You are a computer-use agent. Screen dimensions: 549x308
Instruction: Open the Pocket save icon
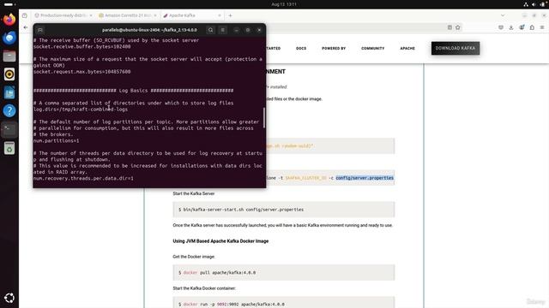[x=501, y=27]
